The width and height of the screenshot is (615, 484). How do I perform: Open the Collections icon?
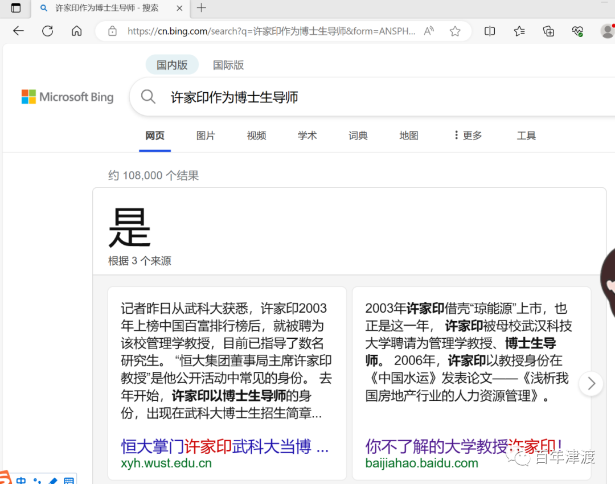(x=548, y=31)
